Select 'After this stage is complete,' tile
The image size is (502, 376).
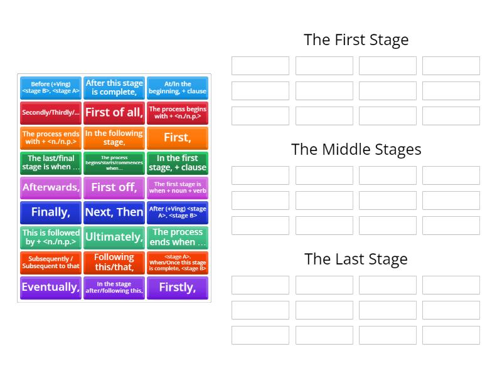pos(114,88)
